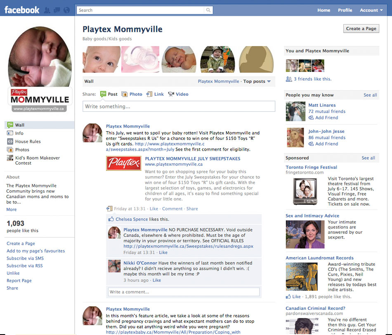Click the Link share icon

pos(149,94)
